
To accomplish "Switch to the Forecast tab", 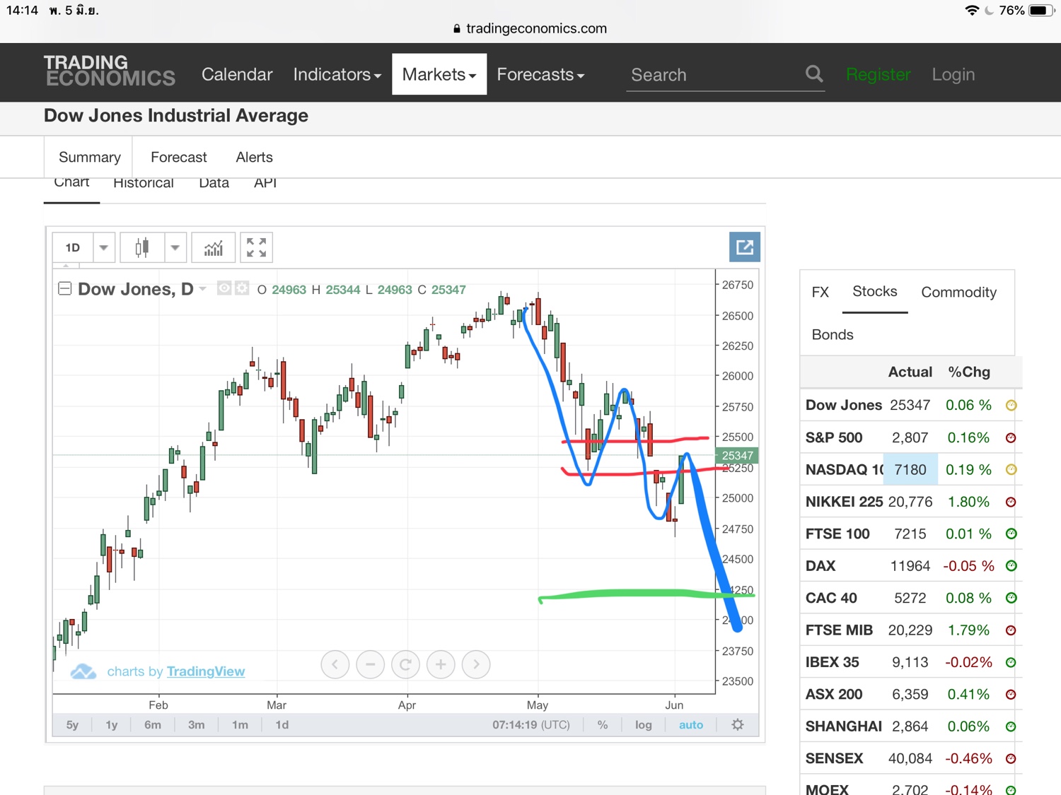I will (179, 157).
